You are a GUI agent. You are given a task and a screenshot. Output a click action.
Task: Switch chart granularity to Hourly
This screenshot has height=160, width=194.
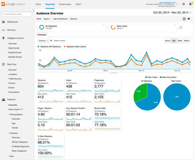[168, 41]
